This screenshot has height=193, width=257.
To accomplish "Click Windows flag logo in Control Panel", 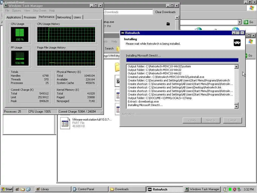I will pyautogui.click(x=251, y=8).
